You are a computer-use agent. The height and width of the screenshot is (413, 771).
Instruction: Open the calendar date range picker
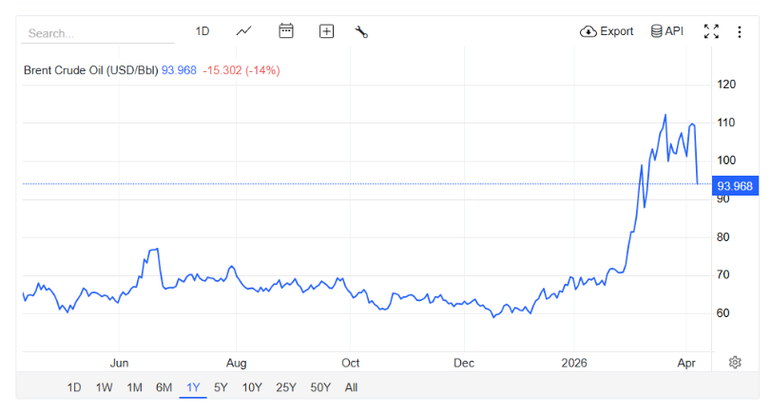pos(285,31)
